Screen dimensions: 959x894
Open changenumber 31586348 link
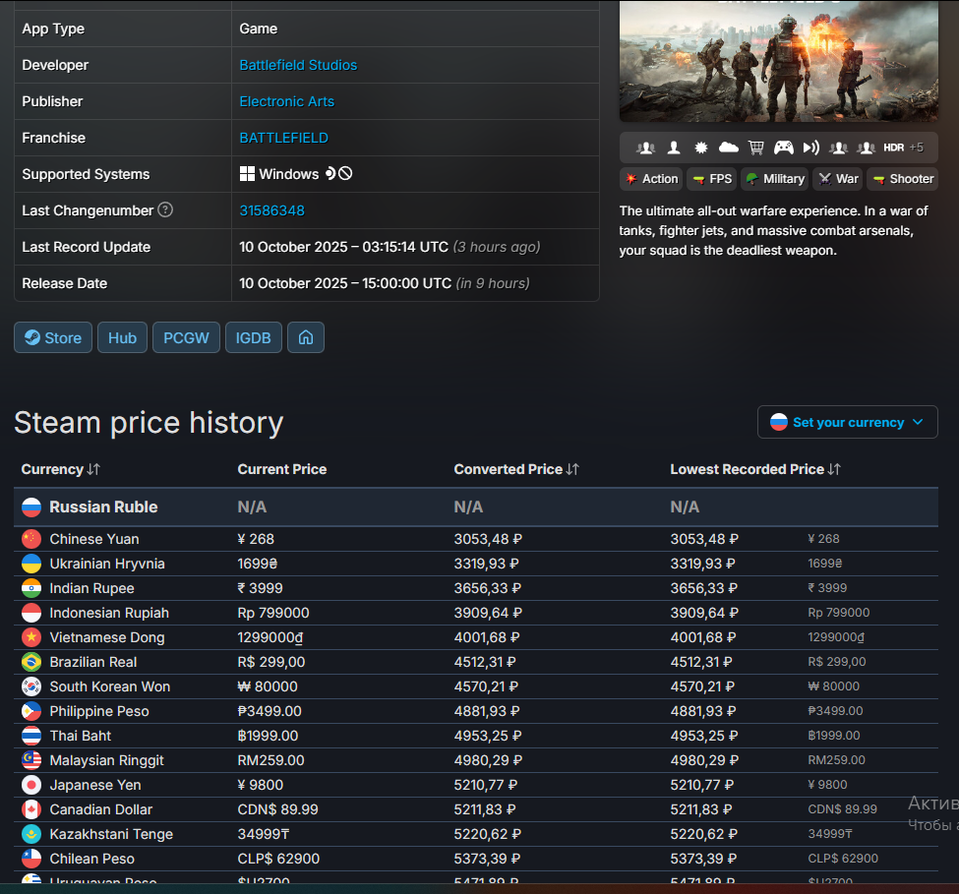271,210
